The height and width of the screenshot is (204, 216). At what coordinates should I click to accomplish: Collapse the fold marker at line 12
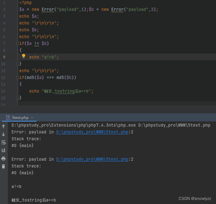point(17,78)
